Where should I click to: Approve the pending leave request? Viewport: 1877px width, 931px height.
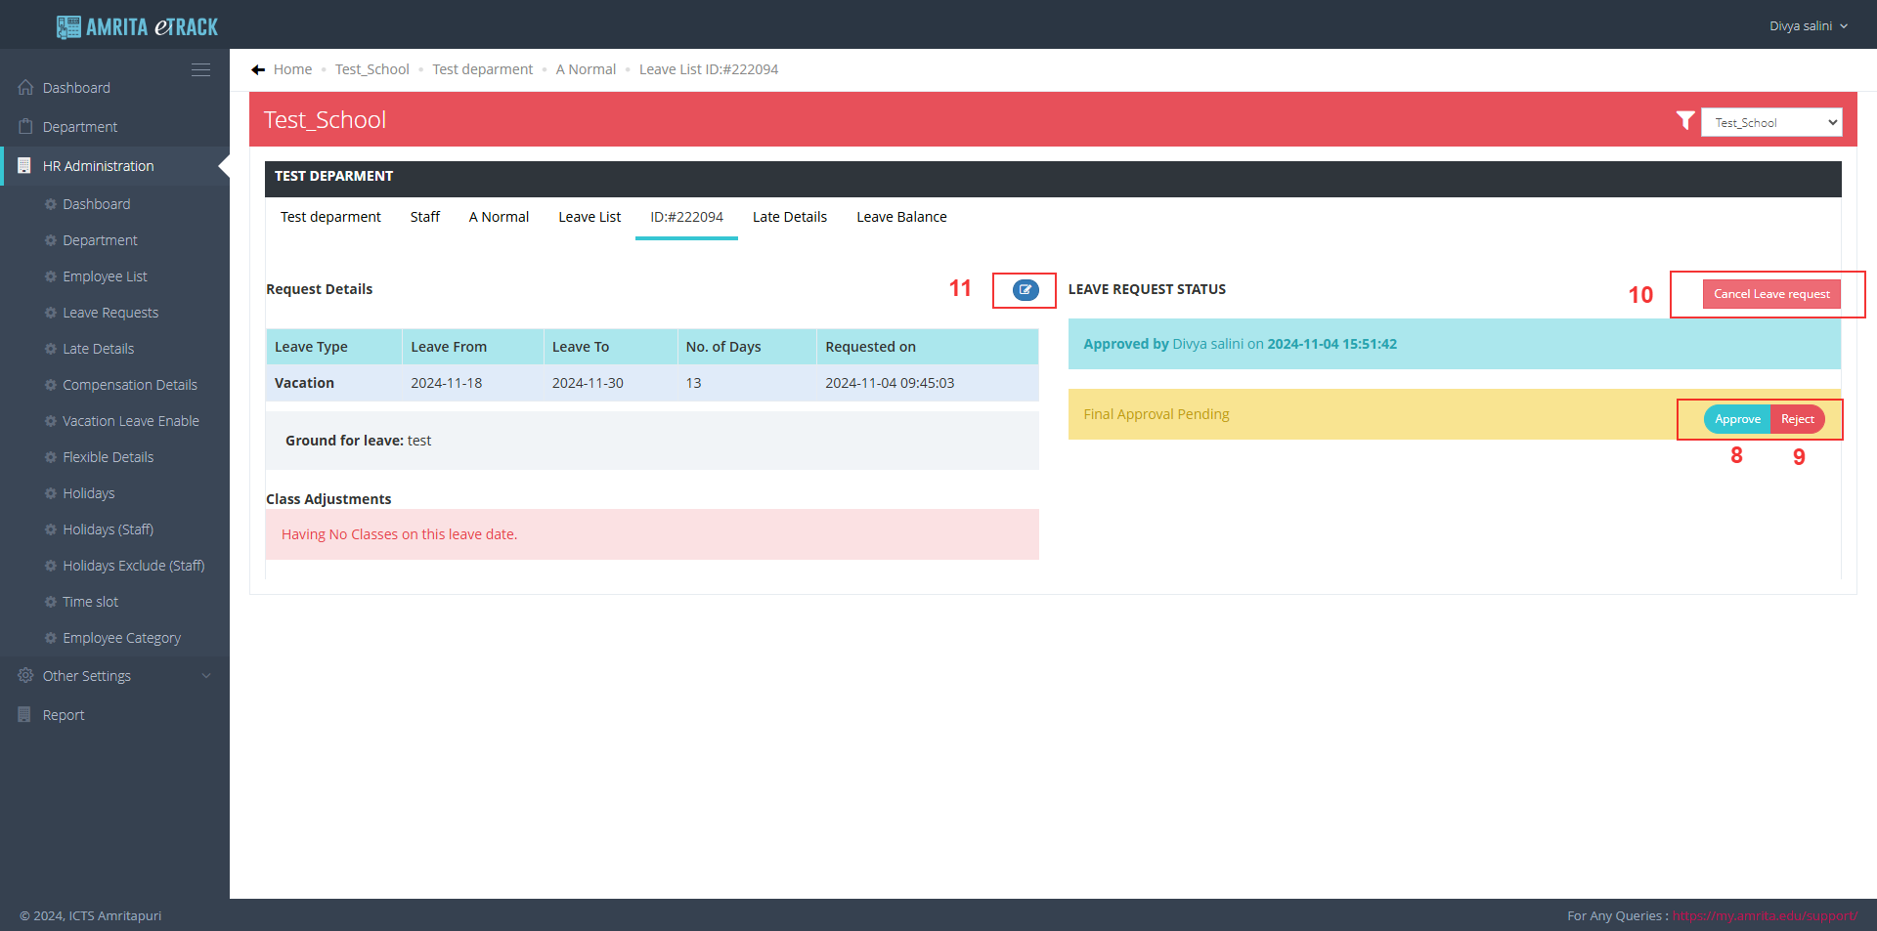pyautogui.click(x=1737, y=419)
